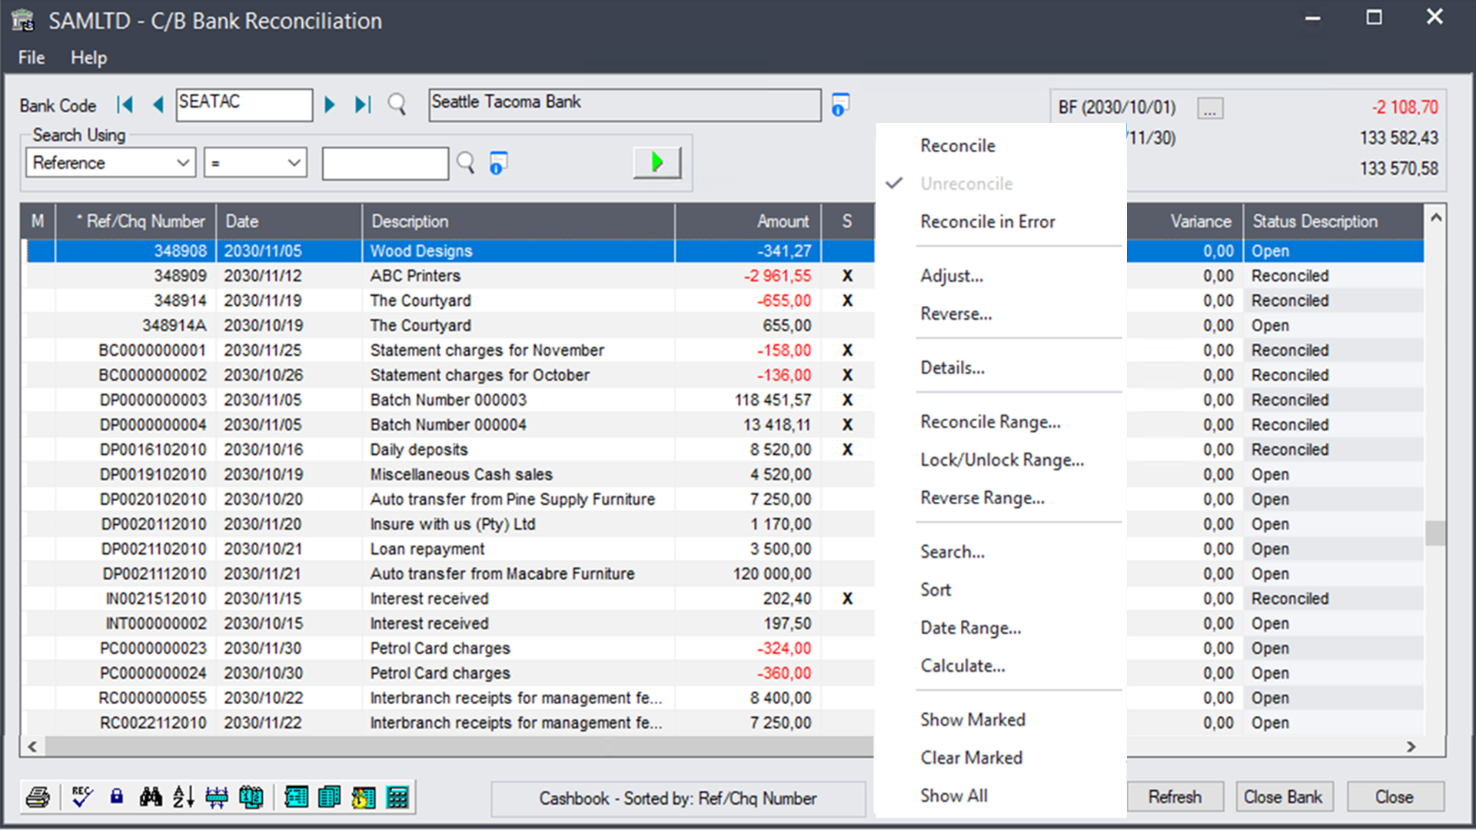Select the REC quick reconcile toolbar icon
1476x830 pixels.
pyautogui.click(x=81, y=797)
